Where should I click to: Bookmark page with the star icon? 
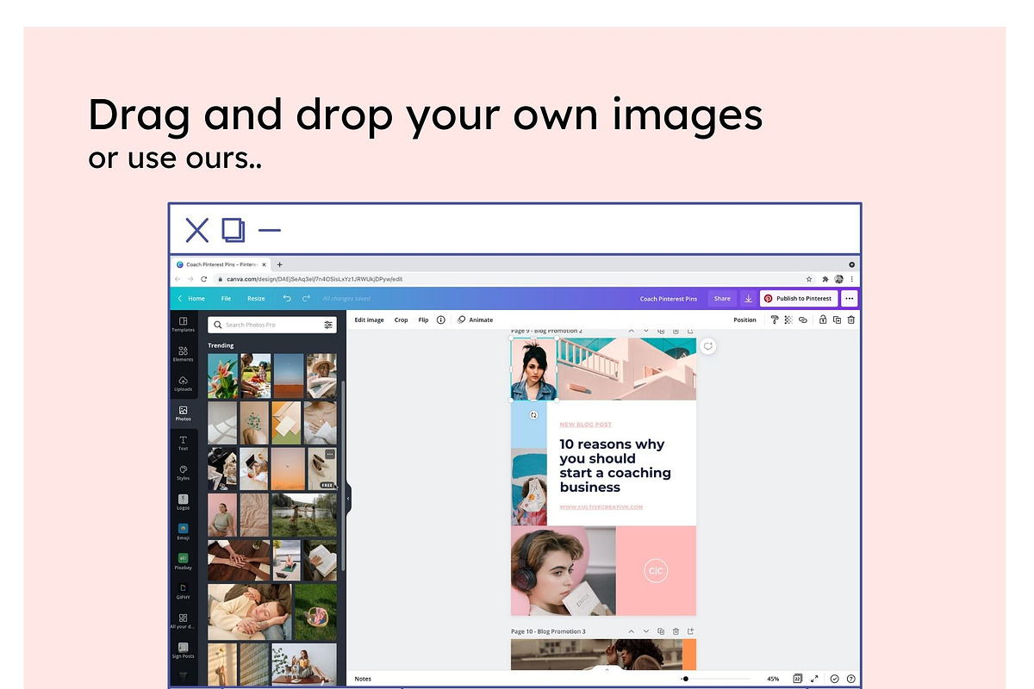coord(809,279)
